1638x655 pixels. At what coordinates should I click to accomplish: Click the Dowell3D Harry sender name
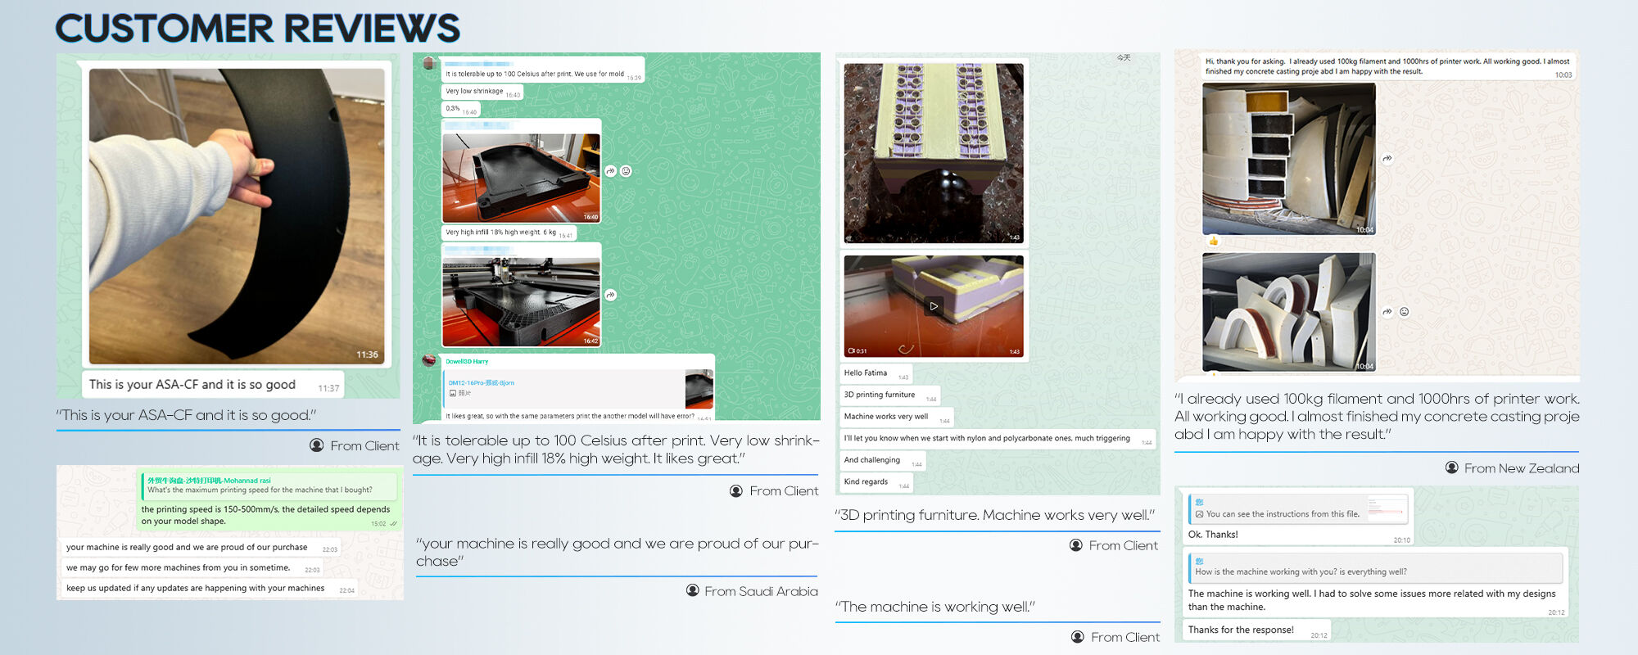coord(467,361)
